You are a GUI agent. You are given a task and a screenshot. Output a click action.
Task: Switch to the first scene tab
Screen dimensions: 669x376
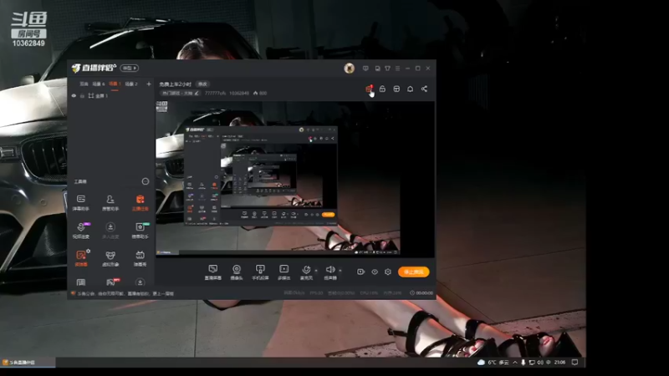pos(84,84)
